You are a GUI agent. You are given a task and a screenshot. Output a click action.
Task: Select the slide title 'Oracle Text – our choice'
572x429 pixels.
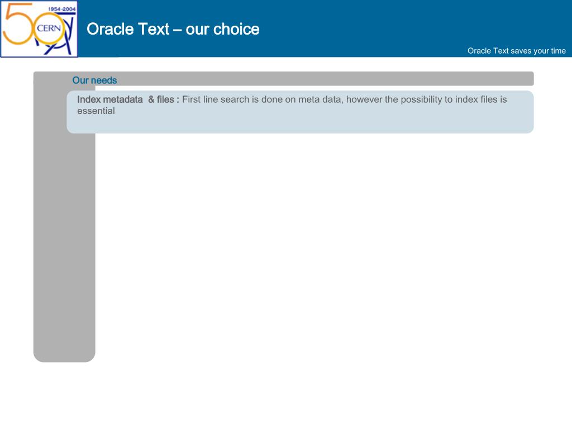(173, 29)
